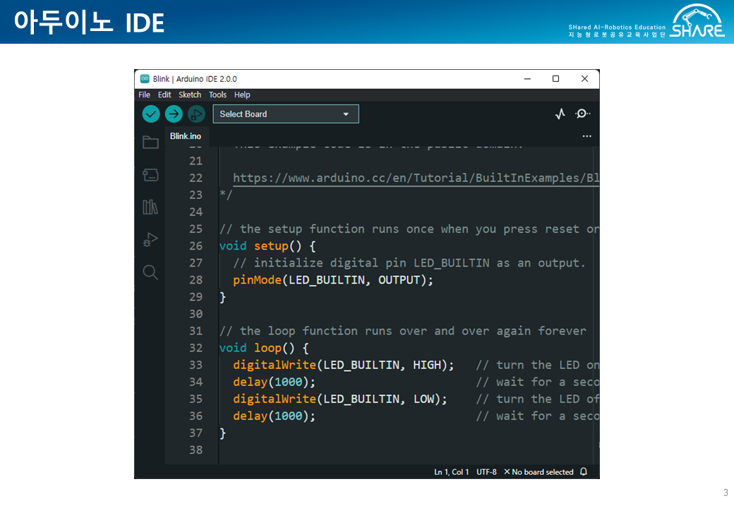Click line number 32 in the gutter

coord(195,348)
